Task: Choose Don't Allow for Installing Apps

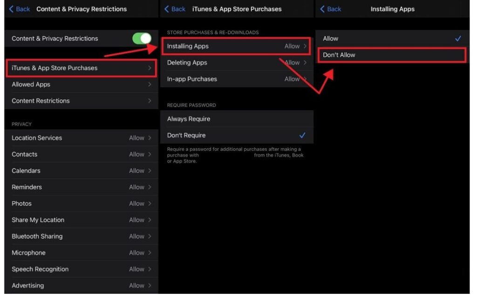Action: (392, 55)
